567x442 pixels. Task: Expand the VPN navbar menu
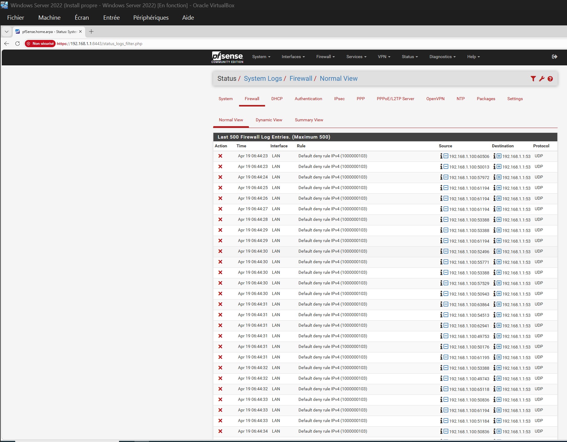point(384,57)
